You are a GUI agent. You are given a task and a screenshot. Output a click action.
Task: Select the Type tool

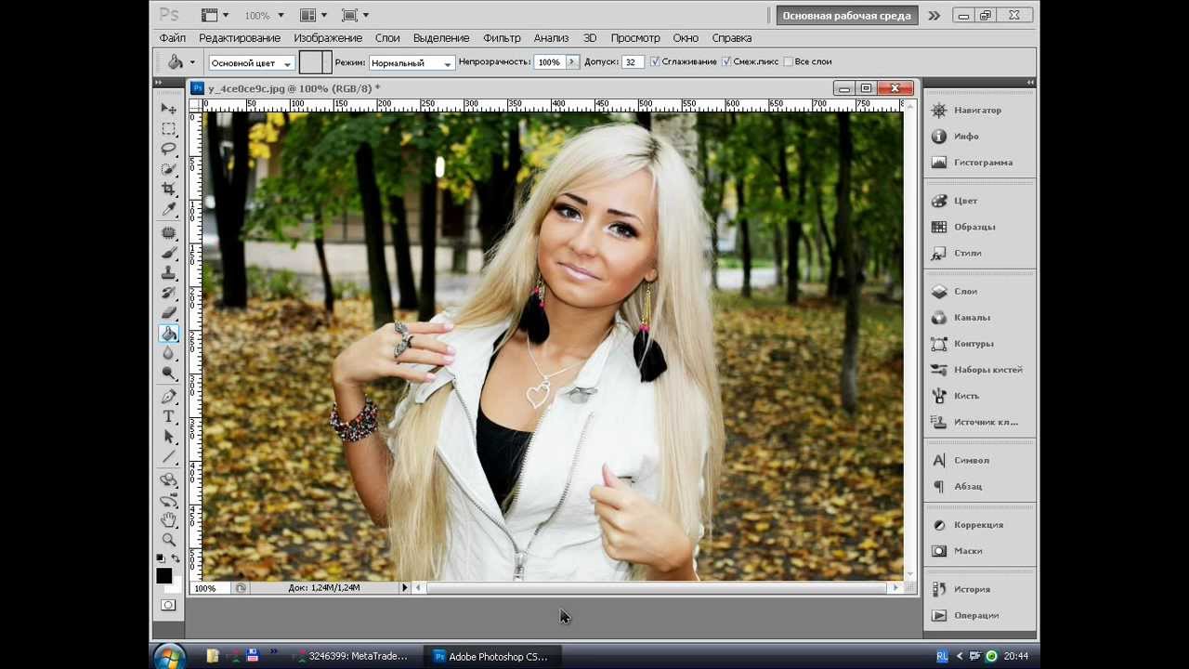tap(168, 417)
